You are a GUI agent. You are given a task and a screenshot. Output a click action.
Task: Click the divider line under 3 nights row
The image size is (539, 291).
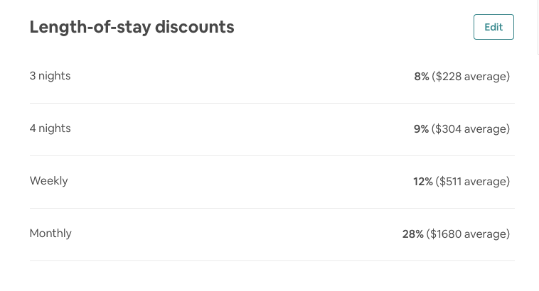[272, 103]
